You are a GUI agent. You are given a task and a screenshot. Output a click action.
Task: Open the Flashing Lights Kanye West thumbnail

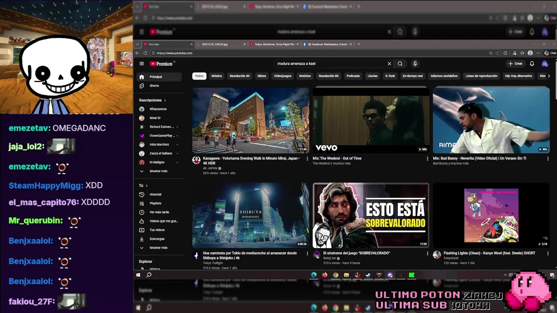tap(491, 215)
